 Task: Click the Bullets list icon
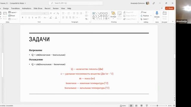coord(63,13)
